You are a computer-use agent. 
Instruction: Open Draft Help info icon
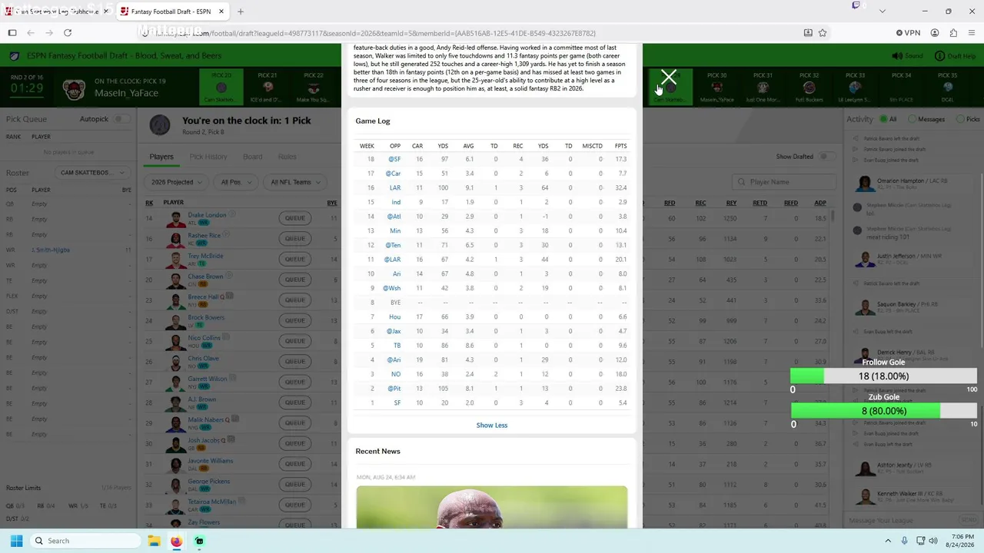pyautogui.click(x=939, y=56)
